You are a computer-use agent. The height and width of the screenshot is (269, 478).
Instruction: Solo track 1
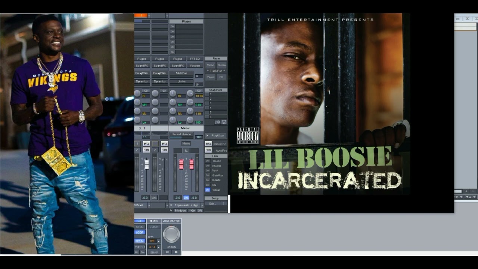tap(146, 143)
